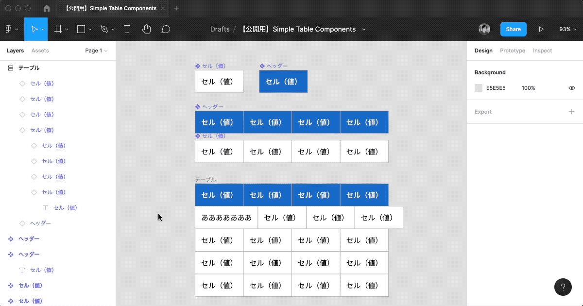The image size is (583, 306).
Task: Select the Pen tool
Action: click(104, 29)
